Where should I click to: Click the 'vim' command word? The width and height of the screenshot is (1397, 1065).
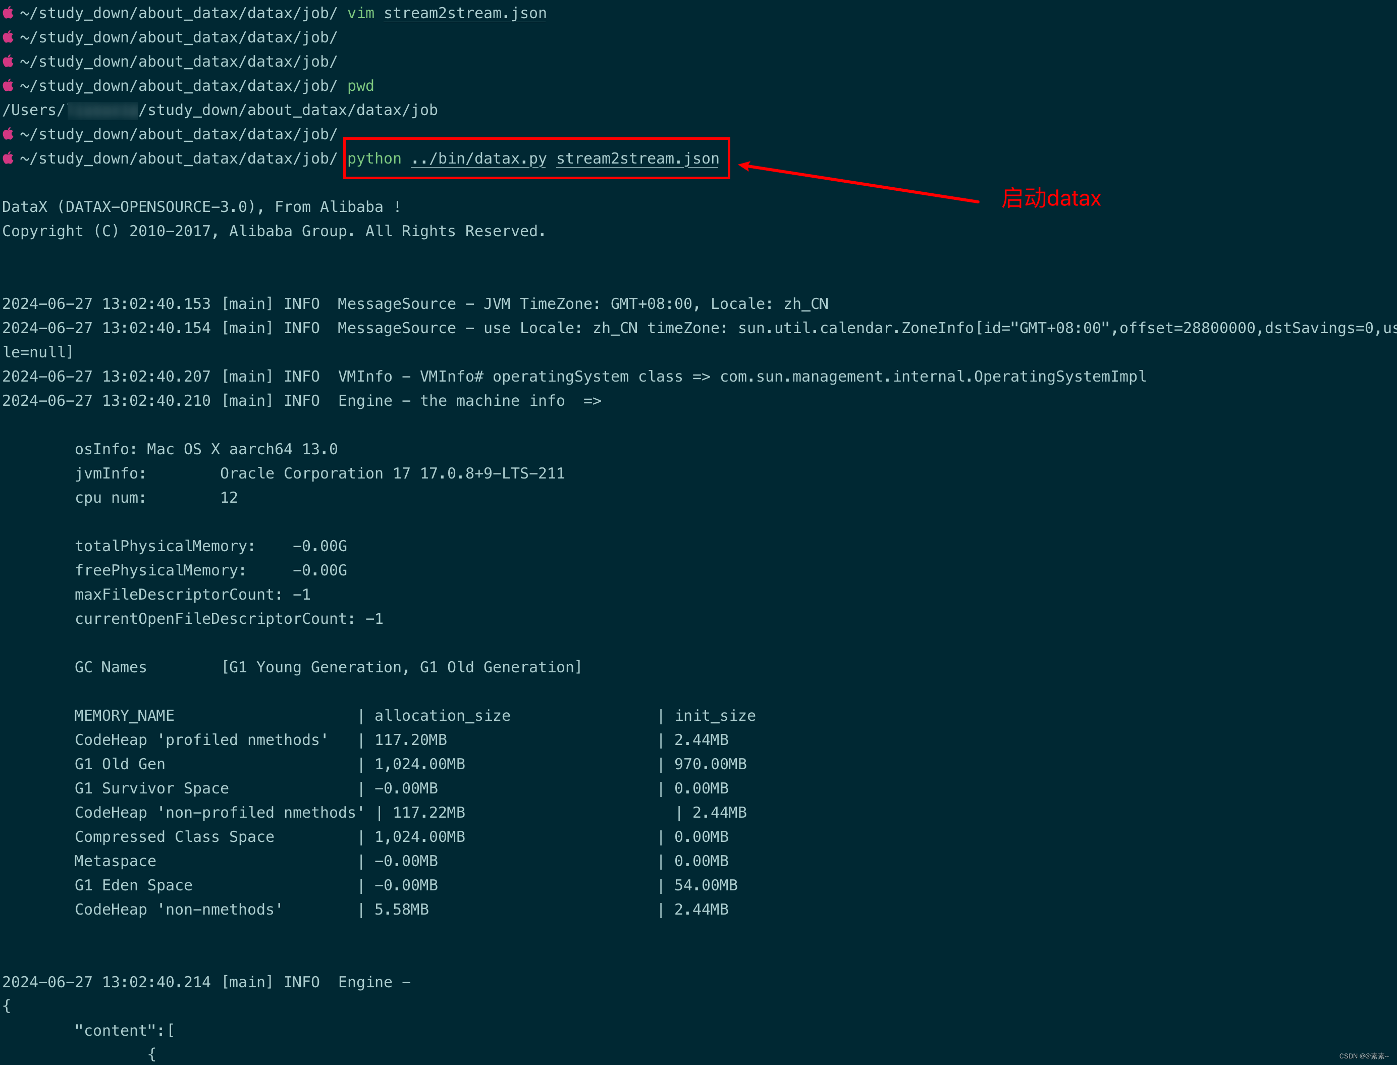click(x=361, y=13)
